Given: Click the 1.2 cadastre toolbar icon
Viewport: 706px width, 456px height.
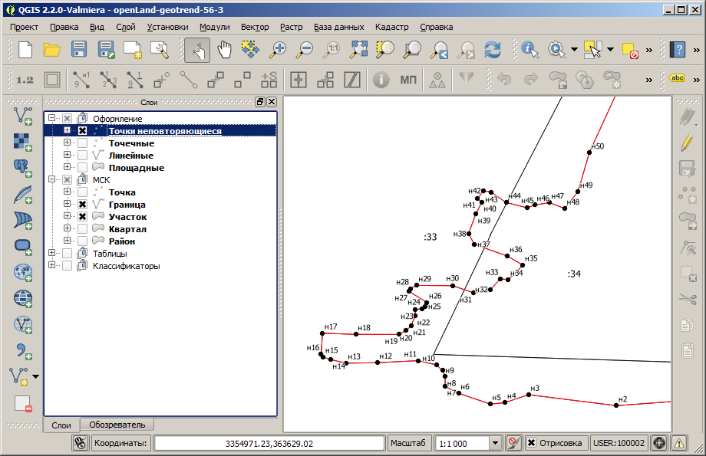Looking at the screenshot, I should 25,80.
